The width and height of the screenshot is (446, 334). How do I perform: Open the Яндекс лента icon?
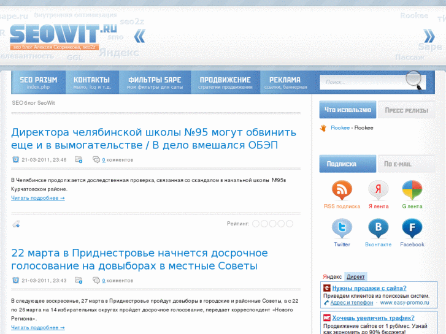click(379, 189)
